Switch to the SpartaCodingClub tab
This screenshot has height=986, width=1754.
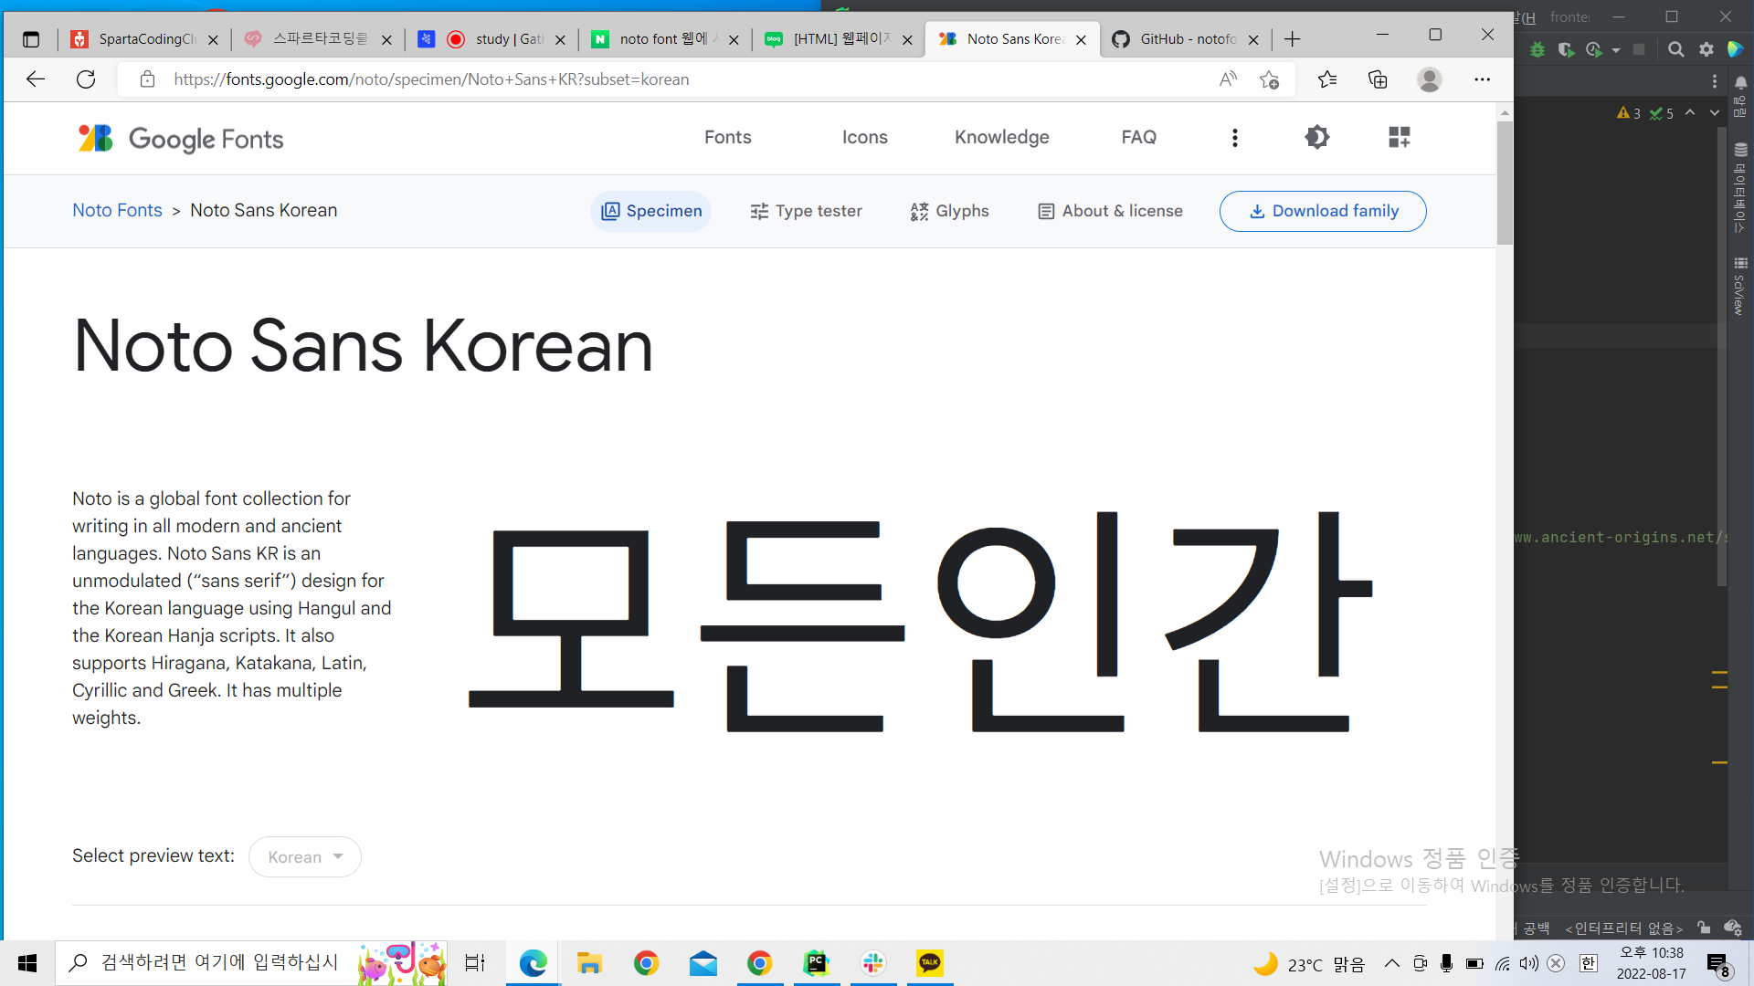tap(144, 39)
